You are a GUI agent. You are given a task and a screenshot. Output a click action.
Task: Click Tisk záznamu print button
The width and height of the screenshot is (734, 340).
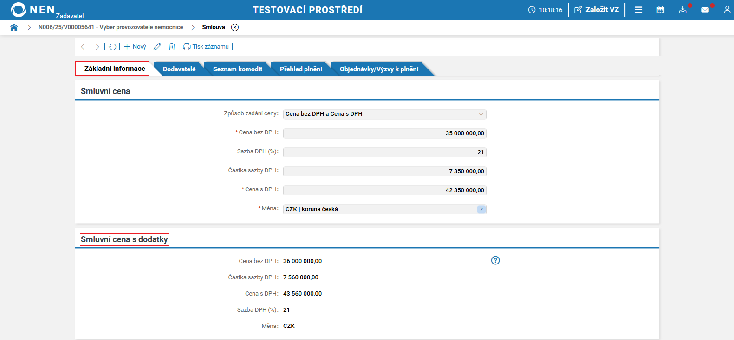tap(206, 47)
